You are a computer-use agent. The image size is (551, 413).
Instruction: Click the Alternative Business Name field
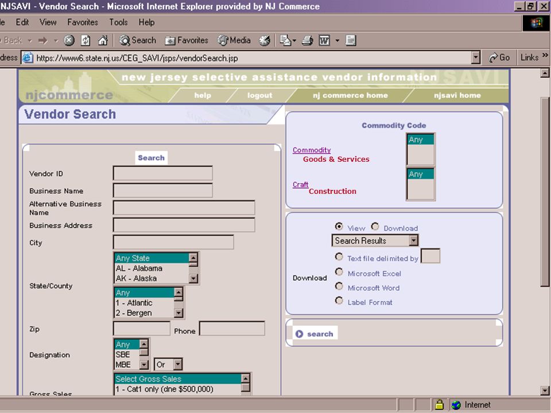[184, 208]
